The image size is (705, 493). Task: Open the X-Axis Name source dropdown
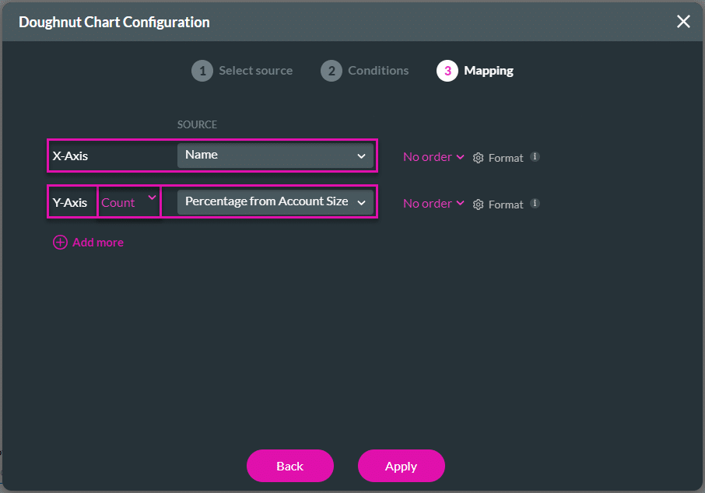click(x=275, y=156)
